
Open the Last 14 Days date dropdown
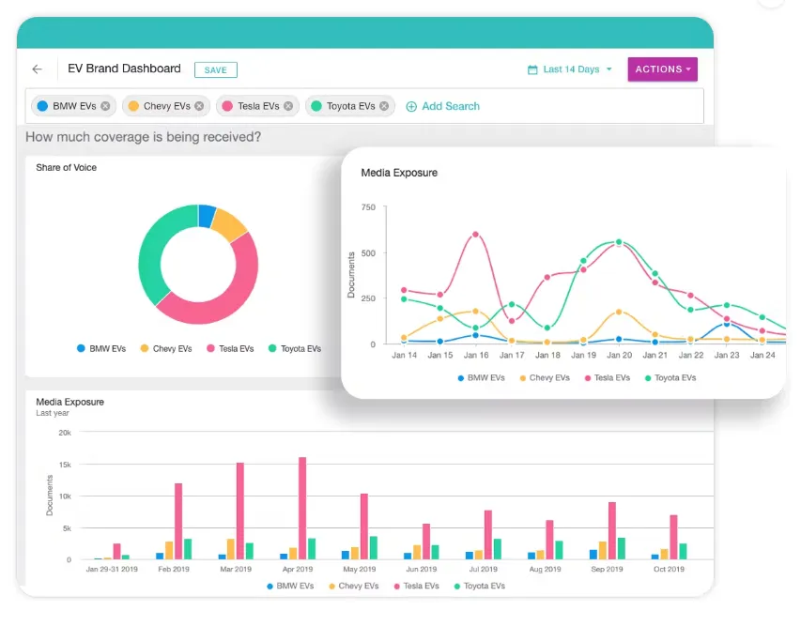[570, 69]
